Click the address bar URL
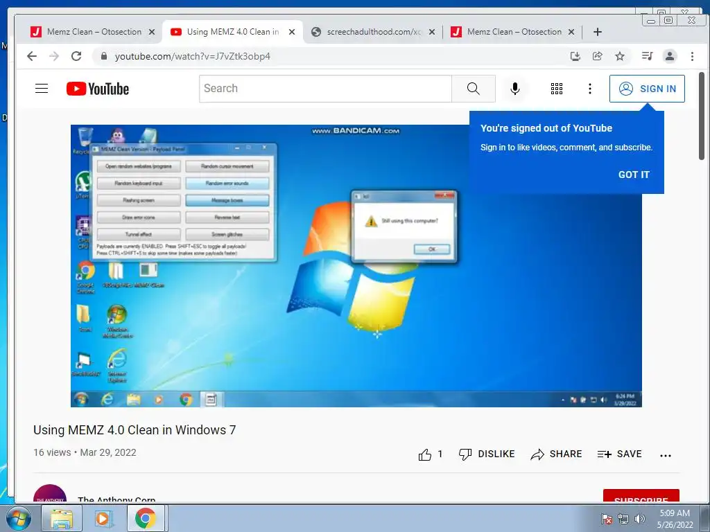Screen dimensions: 710x532 click(193, 56)
